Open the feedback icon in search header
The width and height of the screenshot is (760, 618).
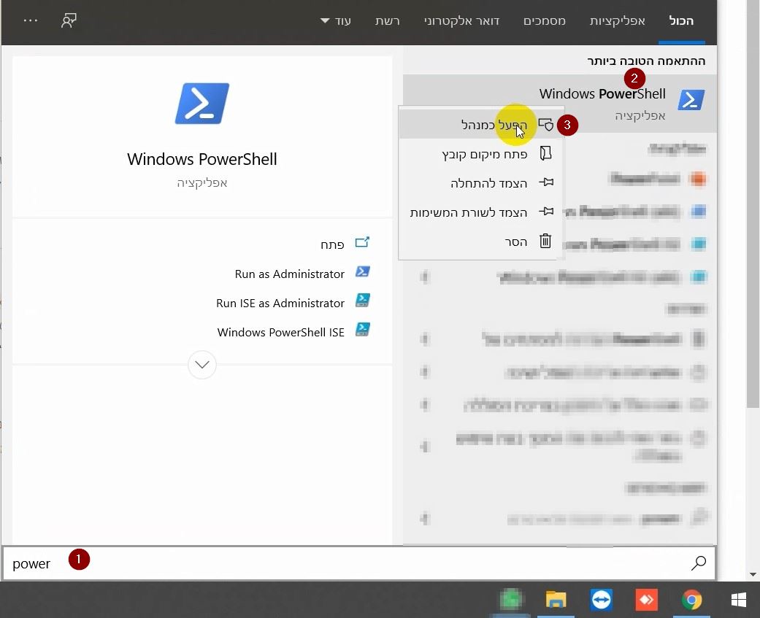click(69, 20)
